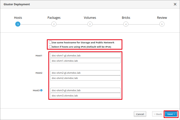The width and height of the screenshot is (180, 120).
Task: Jump to step 3 Volumes circle
Action: coord(90,24)
